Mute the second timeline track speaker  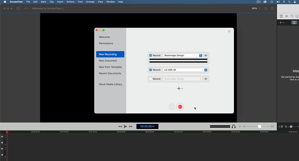(x=2, y=155)
